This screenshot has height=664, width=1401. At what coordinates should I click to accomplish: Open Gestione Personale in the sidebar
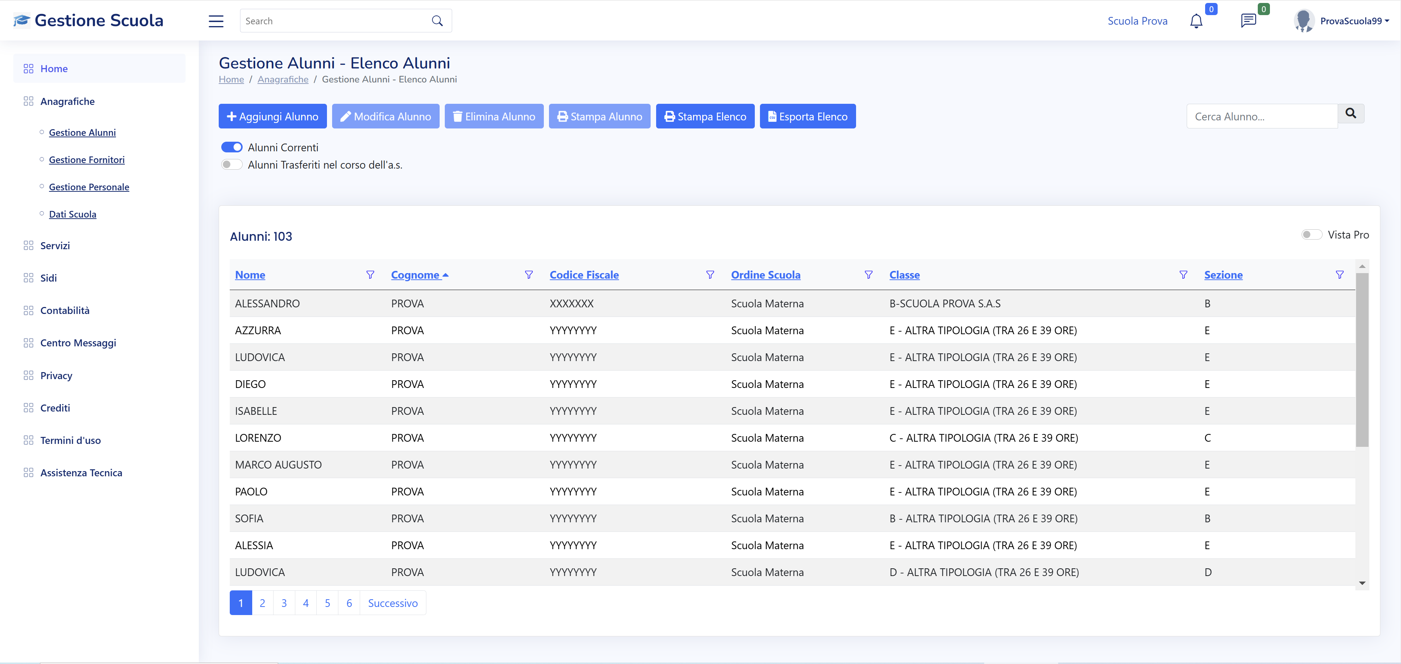pos(89,187)
